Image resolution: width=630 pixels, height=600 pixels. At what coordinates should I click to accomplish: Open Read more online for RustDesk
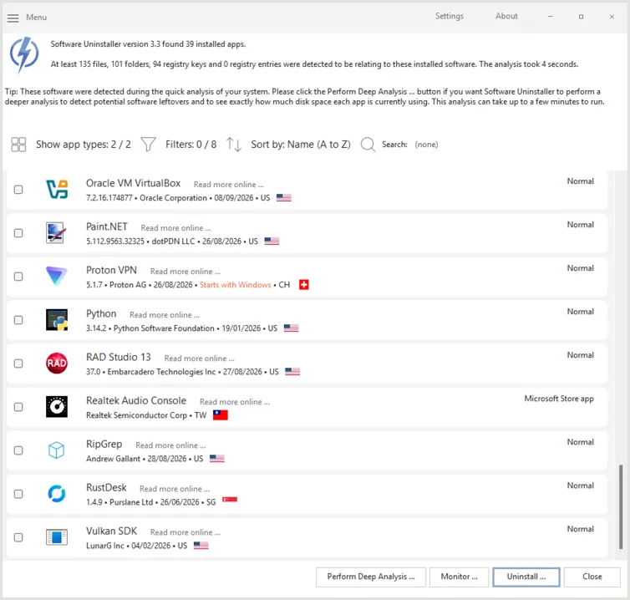coord(175,489)
